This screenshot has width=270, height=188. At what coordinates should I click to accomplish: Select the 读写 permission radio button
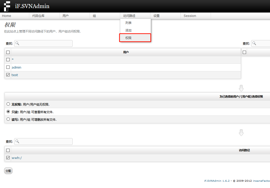[x=8, y=119]
